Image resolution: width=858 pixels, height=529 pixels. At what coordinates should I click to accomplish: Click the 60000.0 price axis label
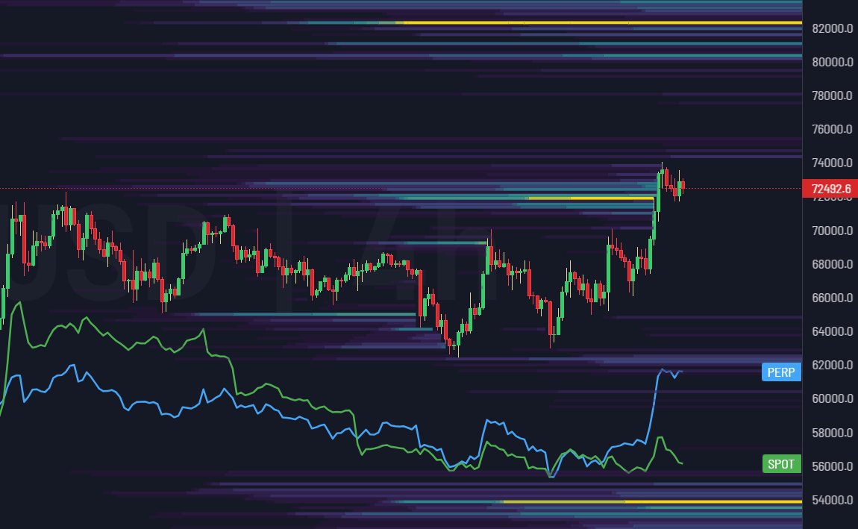coord(832,398)
